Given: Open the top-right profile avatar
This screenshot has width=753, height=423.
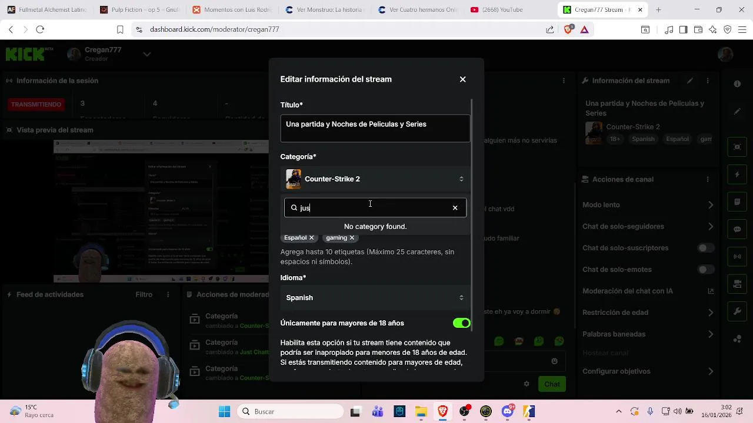Looking at the screenshot, I should click(725, 55).
